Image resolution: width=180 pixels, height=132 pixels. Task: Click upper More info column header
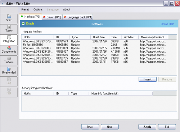[153, 37]
